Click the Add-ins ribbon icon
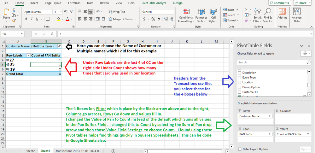Image resolution: width=315 pixels, height=153 pixels. click(282, 15)
